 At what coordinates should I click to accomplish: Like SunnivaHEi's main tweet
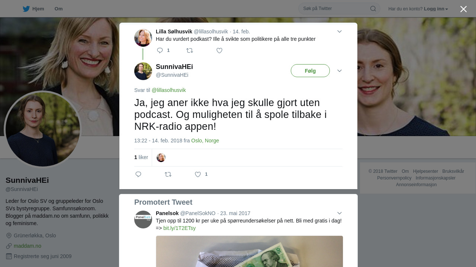tap(198, 174)
